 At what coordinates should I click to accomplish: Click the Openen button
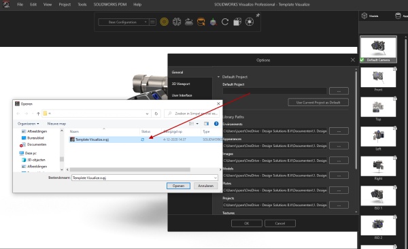(x=178, y=186)
